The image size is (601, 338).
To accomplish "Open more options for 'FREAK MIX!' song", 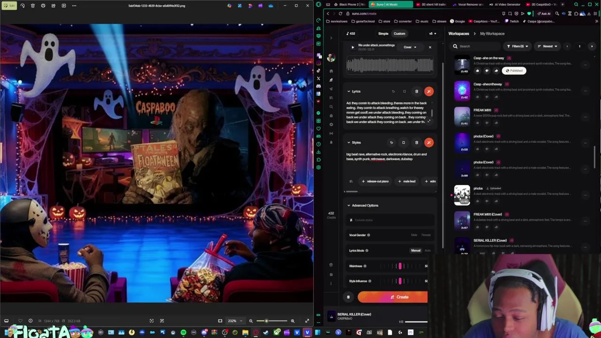I will [585, 117].
